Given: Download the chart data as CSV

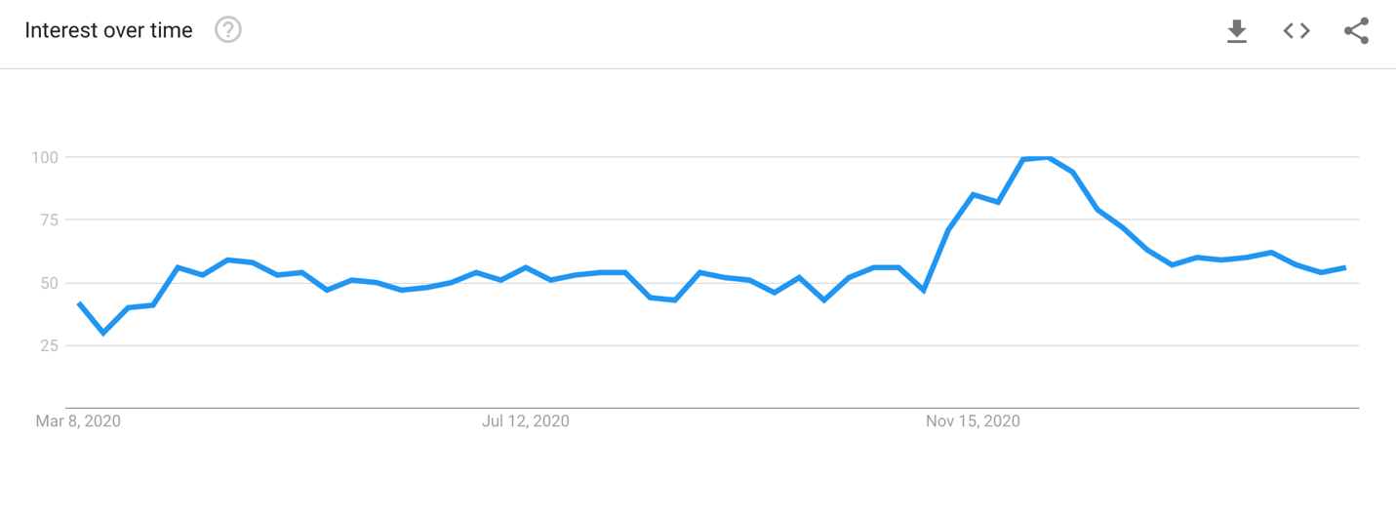Looking at the screenshot, I should [x=1237, y=31].
